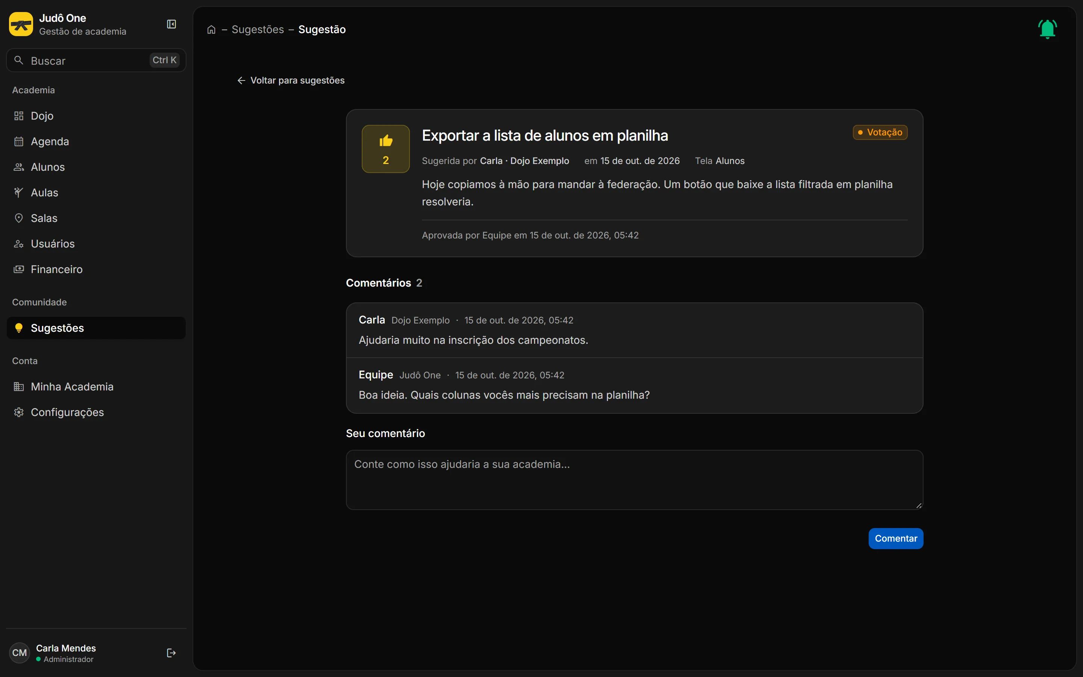
Task: Click the home breadcrumb icon
Action: 211,30
